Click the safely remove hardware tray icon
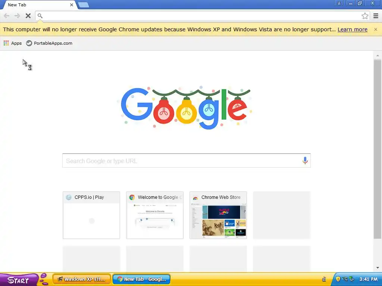This screenshot has width=382, height=286. pos(351,279)
